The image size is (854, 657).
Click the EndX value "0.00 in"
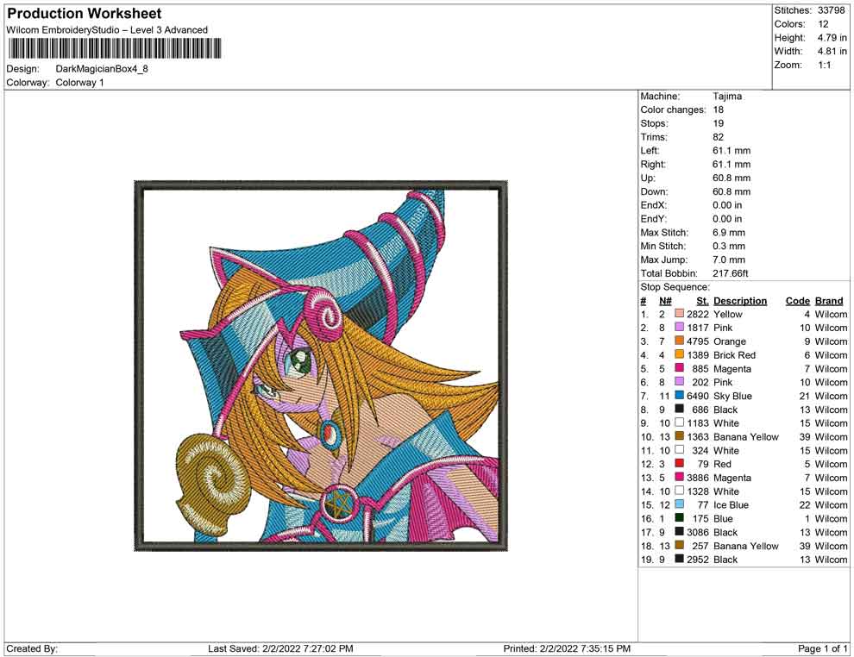click(x=727, y=204)
